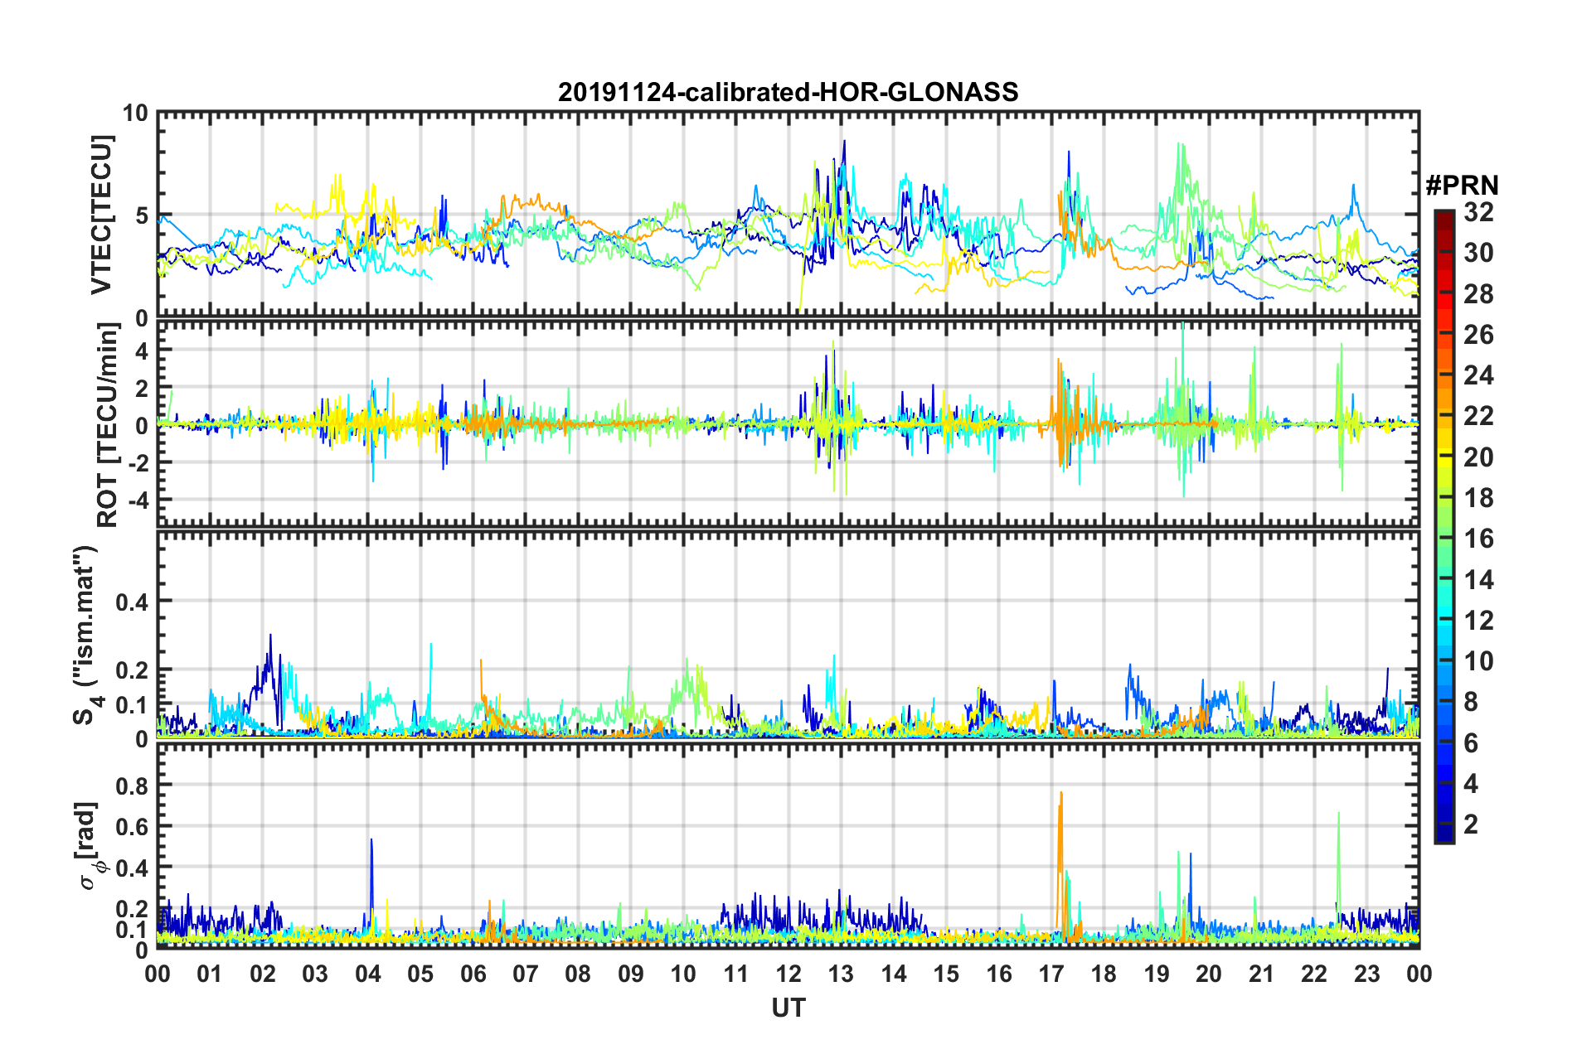Viewport: 1577px width, 1054px height.
Task: Click colorbar tick label 26
Action: click(x=1478, y=335)
